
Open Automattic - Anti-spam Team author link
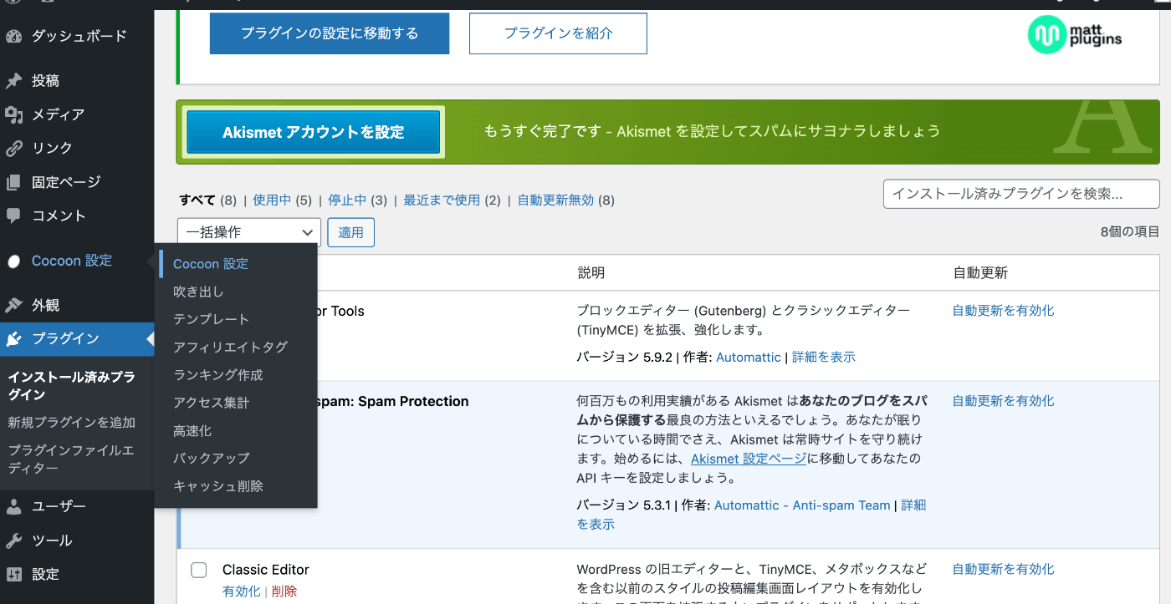(802, 505)
